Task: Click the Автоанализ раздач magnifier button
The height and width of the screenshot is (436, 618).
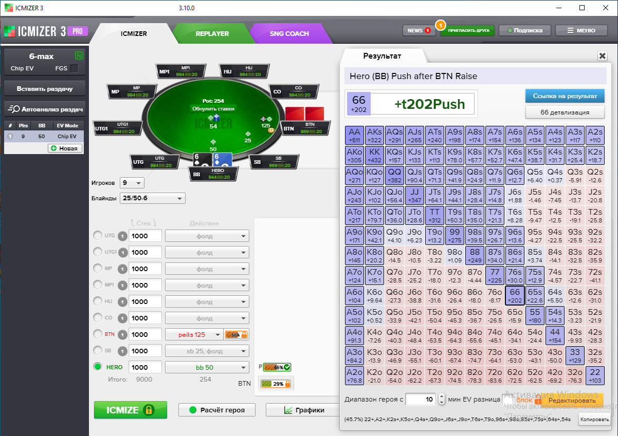Action: 45,109
